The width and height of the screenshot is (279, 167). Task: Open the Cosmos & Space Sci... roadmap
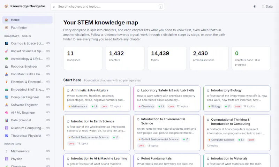click(27, 43)
